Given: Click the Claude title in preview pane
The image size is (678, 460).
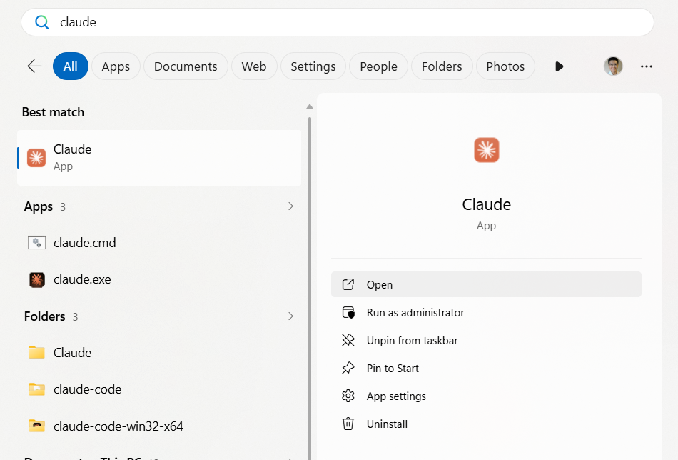Looking at the screenshot, I should (487, 204).
